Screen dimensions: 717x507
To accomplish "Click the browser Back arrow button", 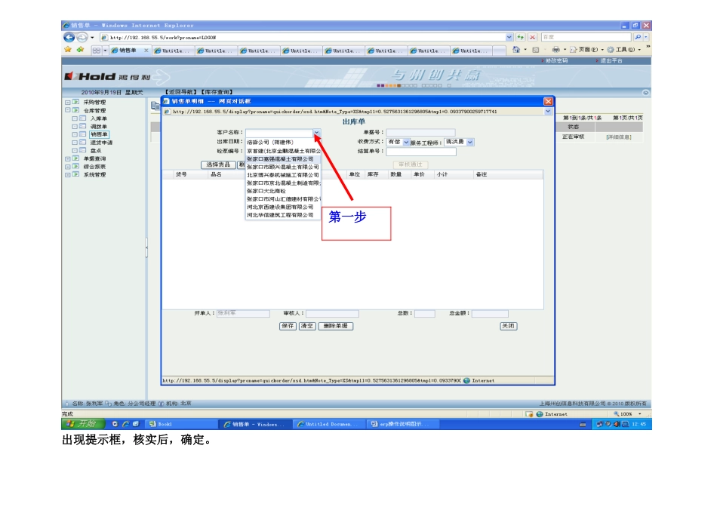I will point(69,38).
